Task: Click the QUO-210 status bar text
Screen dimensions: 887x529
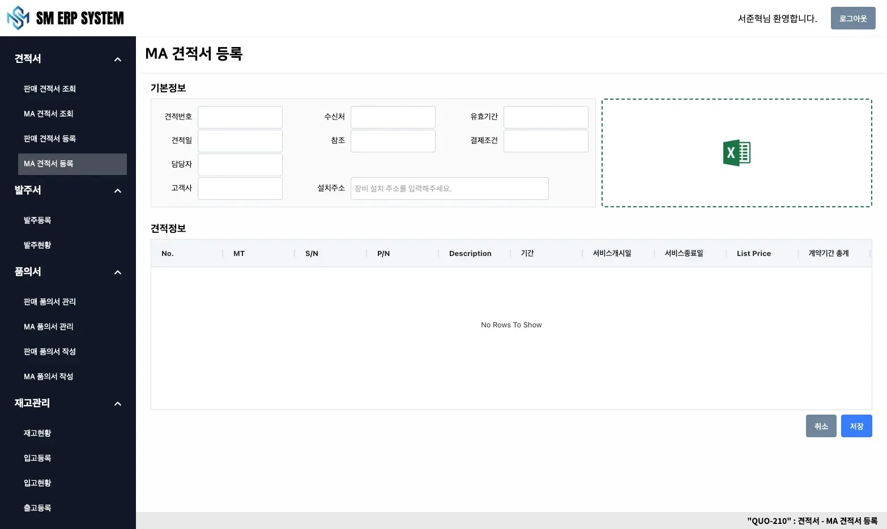Action: [x=812, y=521]
